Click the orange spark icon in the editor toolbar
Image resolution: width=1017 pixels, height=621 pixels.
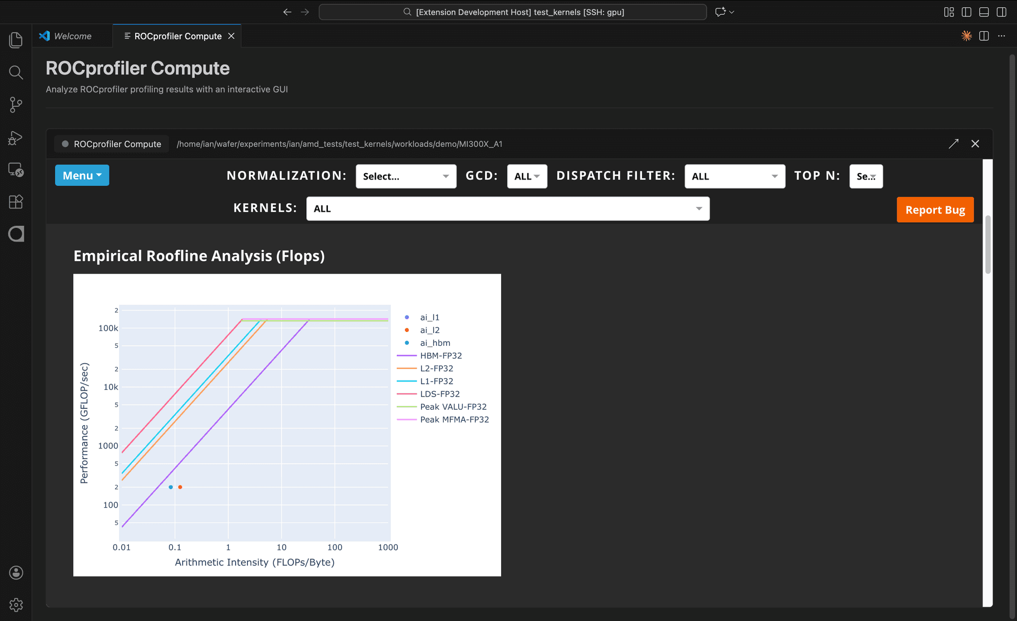click(966, 35)
